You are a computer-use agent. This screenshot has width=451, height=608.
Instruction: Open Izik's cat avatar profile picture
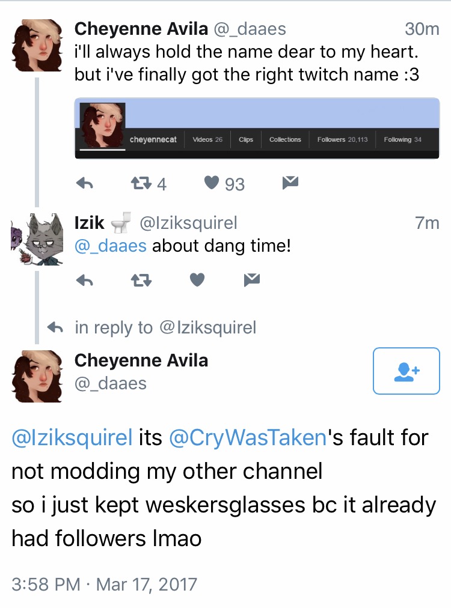click(x=37, y=239)
